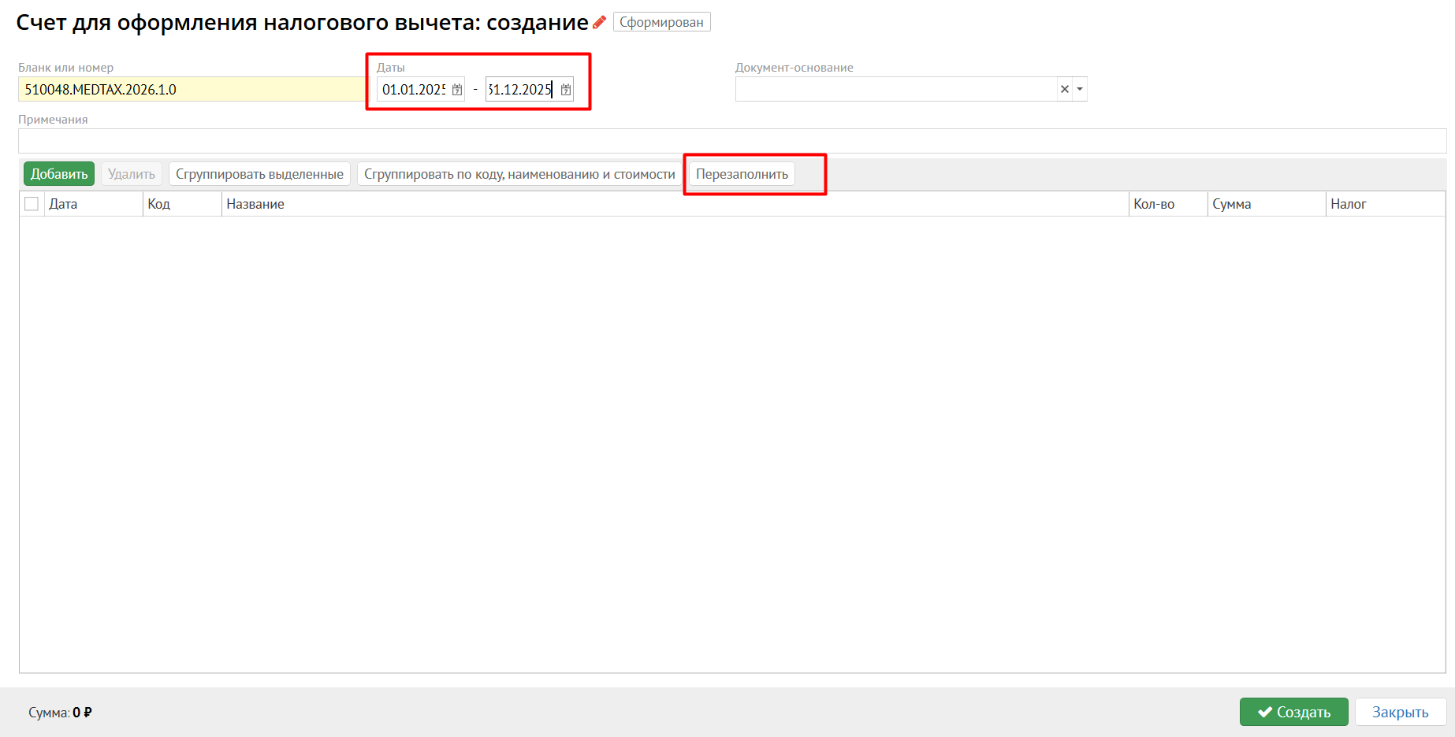Click the Название column header
The image size is (1455, 737).
click(x=675, y=204)
